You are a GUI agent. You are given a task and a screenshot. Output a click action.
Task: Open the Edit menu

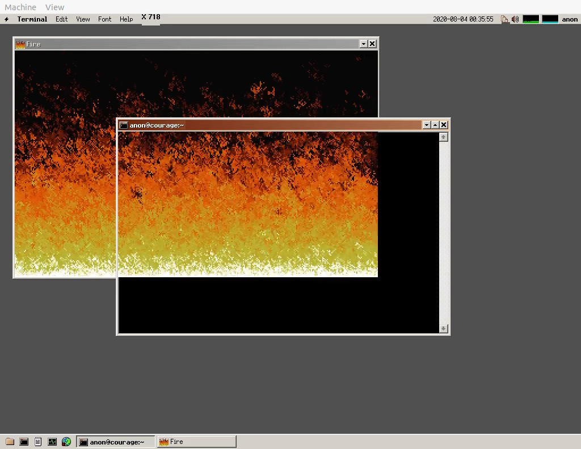pos(61,19)
